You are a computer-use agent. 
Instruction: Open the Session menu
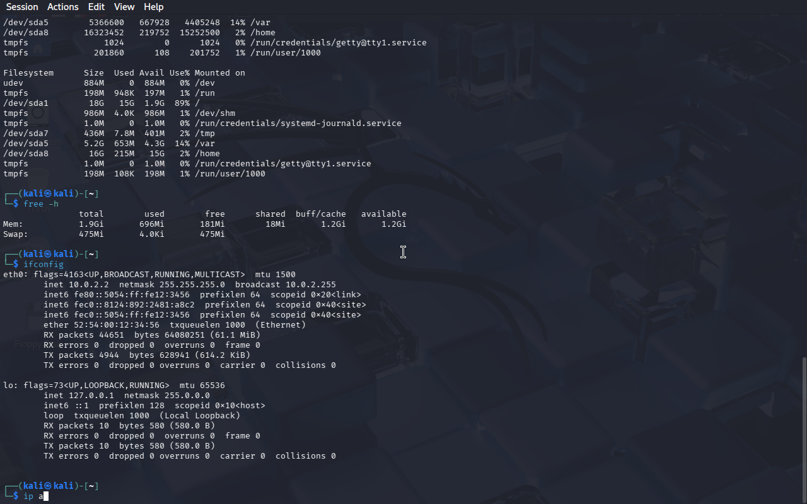click(22, 7)
